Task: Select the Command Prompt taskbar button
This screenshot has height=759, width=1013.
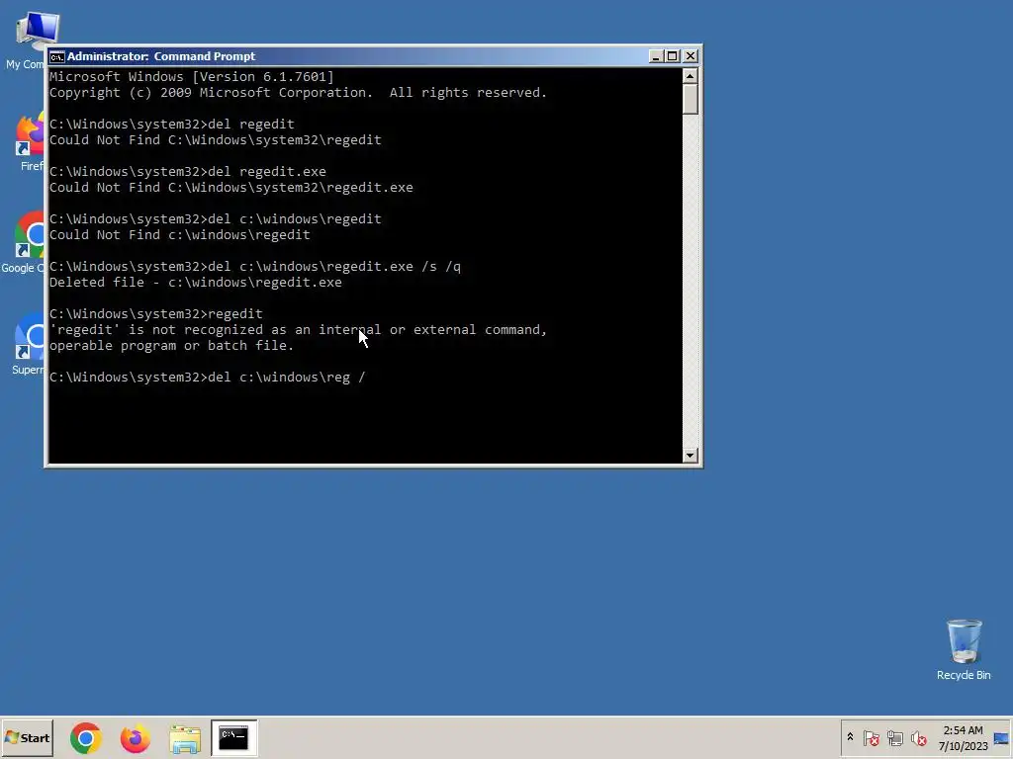Action: pos(233,737)
